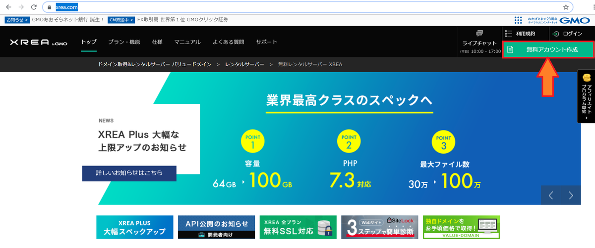Open the GMO group apps grid icon
The width and height of the screenshot is (595, 248).
point(518,20)
